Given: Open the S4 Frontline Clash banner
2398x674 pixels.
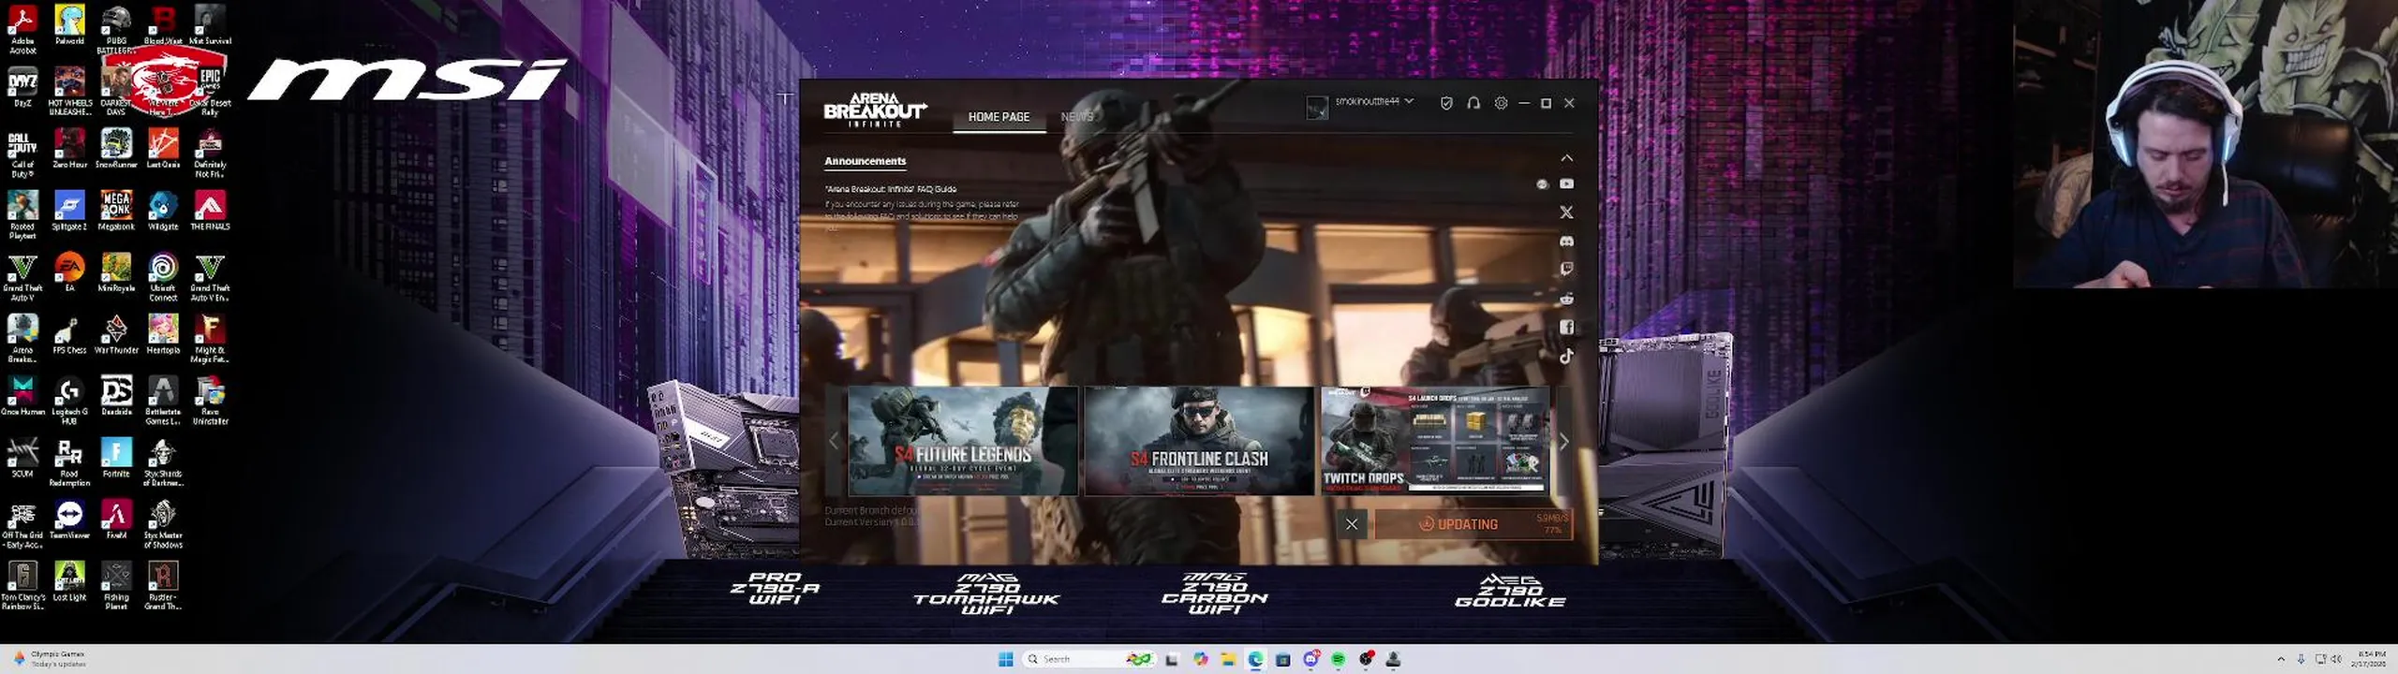Looking at the screenshot, I should [x=1199, y=441].
